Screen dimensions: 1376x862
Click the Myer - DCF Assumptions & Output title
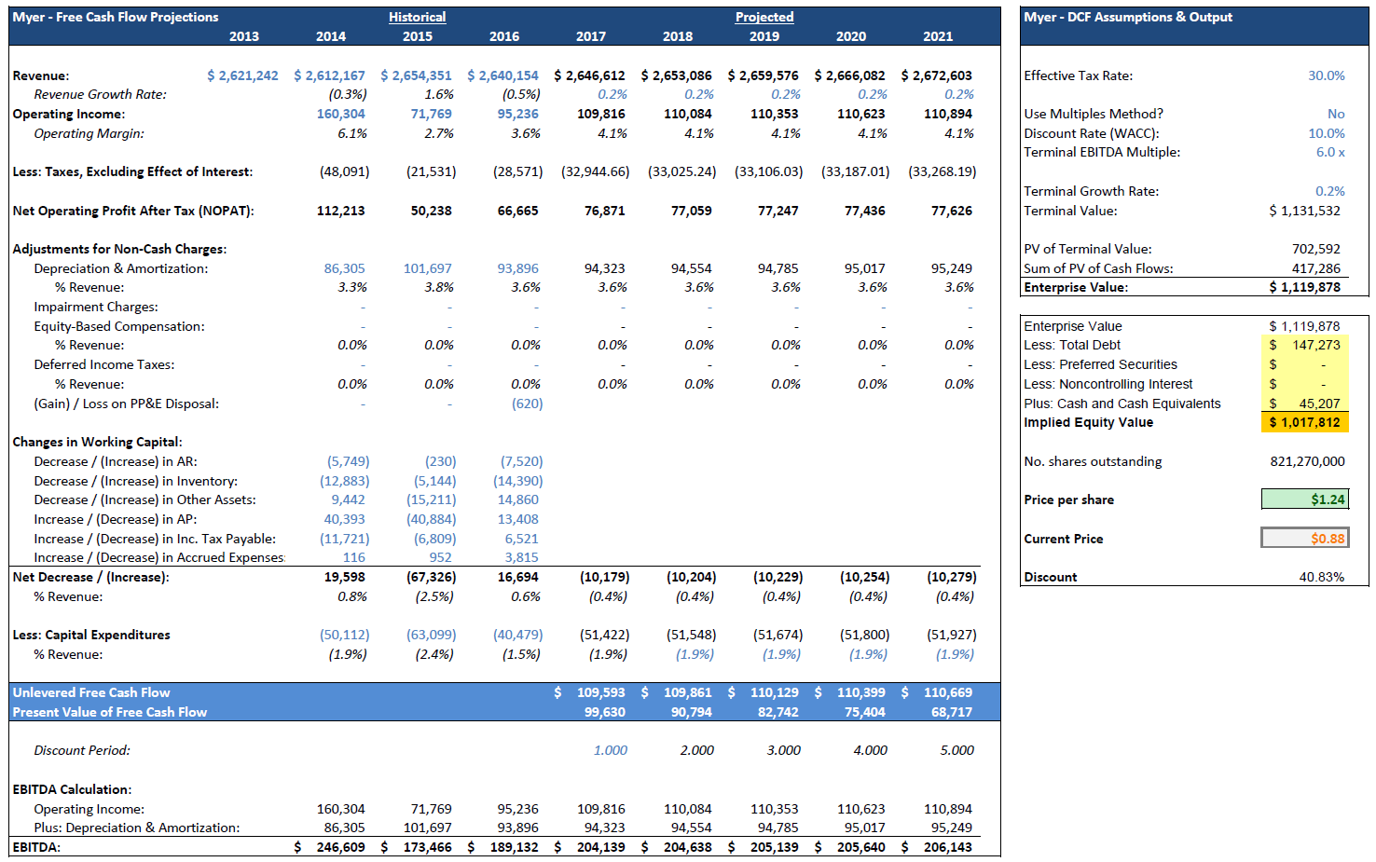[x=1128, y=17]
